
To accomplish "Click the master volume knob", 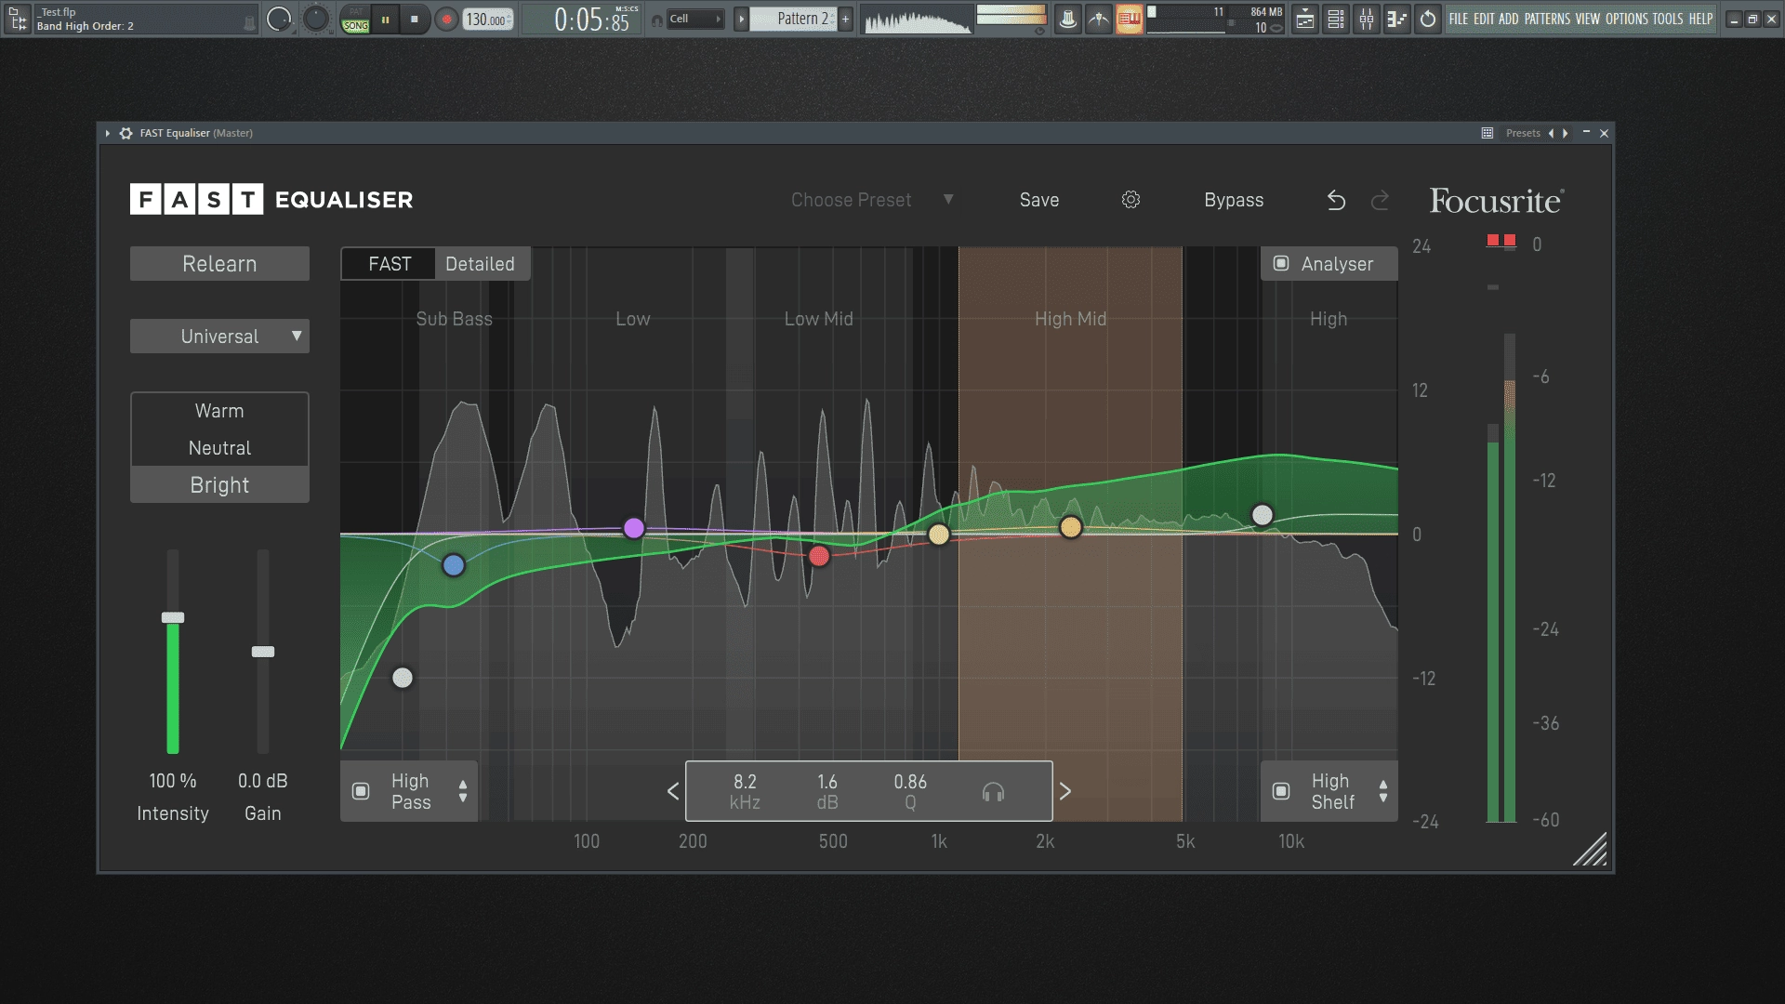I will click(278, 19).
